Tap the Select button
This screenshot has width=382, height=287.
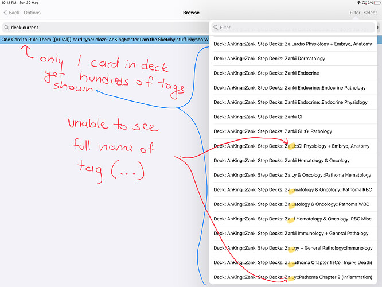pos(370,13)
